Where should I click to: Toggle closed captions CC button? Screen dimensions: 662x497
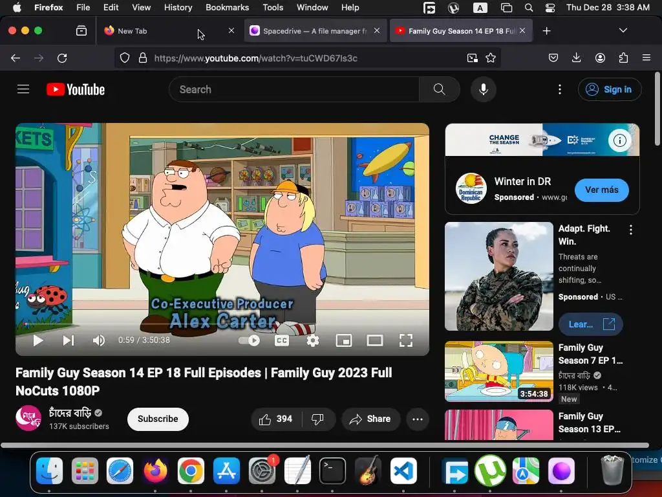[282, 340]
